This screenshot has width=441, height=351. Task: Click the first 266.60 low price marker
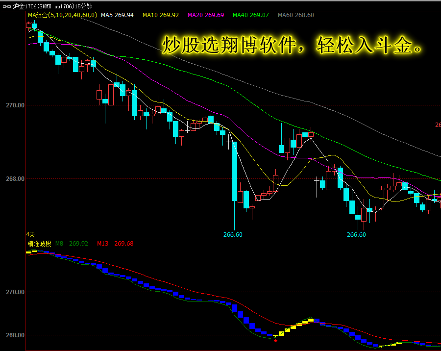233,234
